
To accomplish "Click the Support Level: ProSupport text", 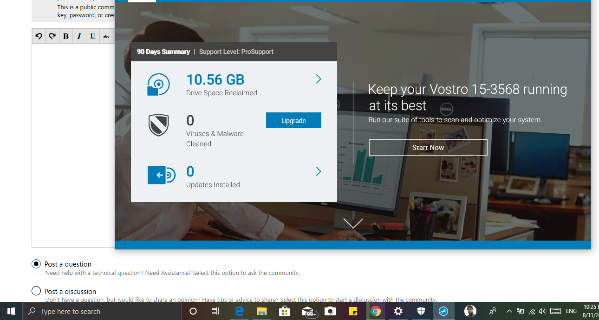I will [236, 52].
